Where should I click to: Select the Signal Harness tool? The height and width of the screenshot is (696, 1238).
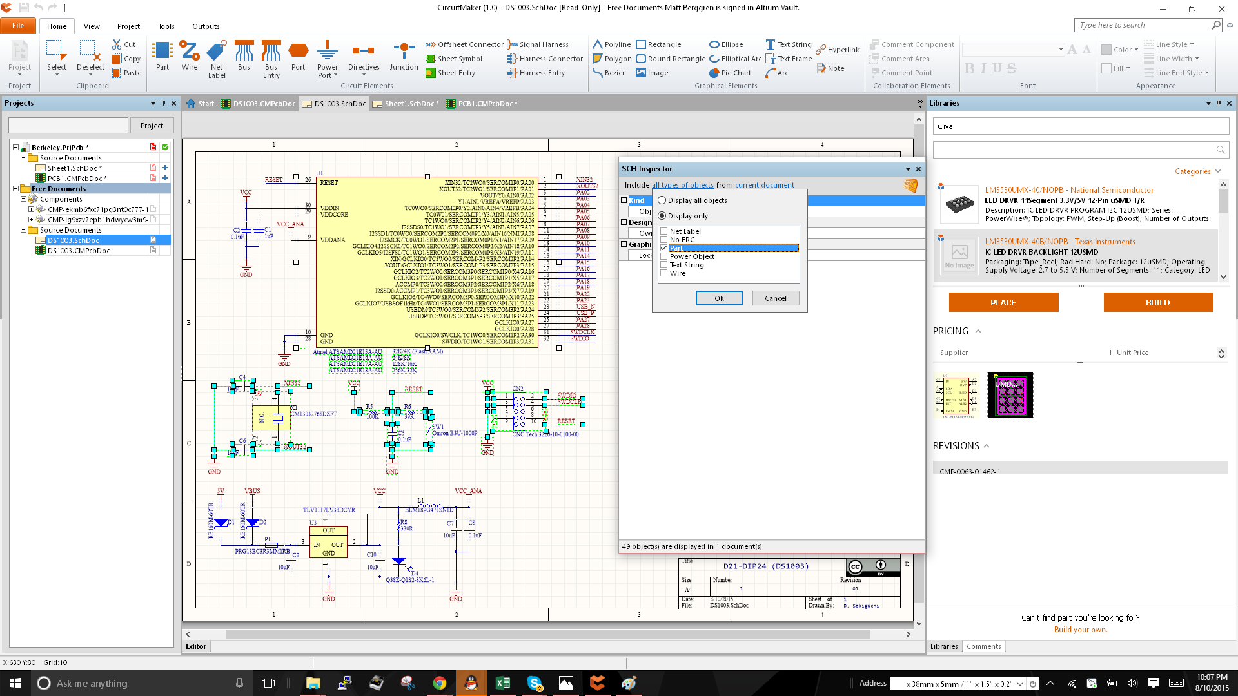[536, 45]
